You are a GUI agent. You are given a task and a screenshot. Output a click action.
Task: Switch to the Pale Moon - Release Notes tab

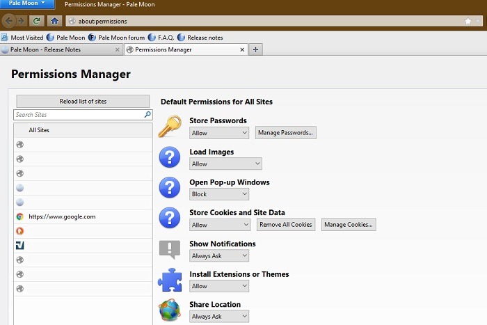point(61,49)
